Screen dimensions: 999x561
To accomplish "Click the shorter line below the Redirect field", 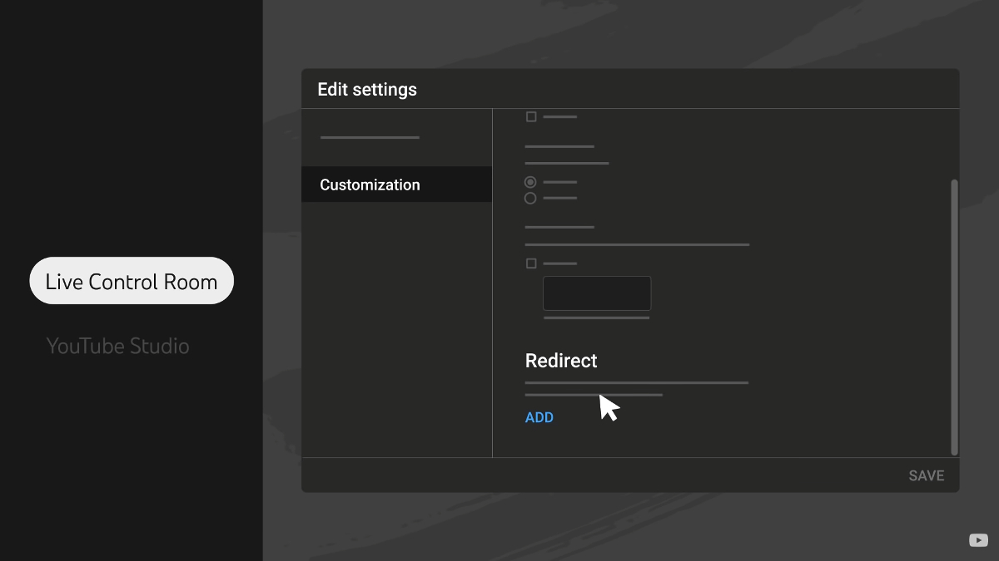I will pos(593,395).
